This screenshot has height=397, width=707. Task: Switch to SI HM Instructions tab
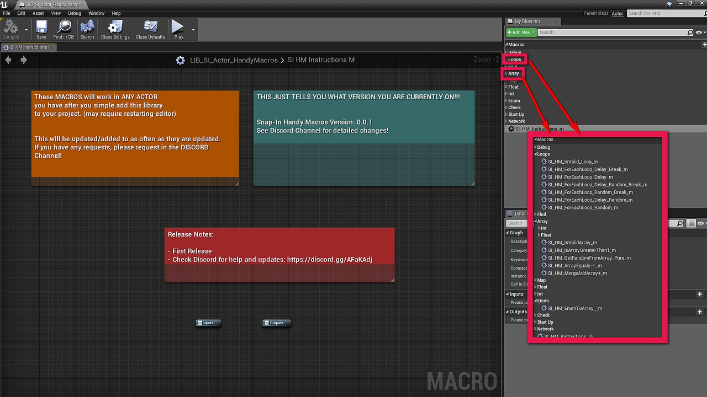pos(29,47)
